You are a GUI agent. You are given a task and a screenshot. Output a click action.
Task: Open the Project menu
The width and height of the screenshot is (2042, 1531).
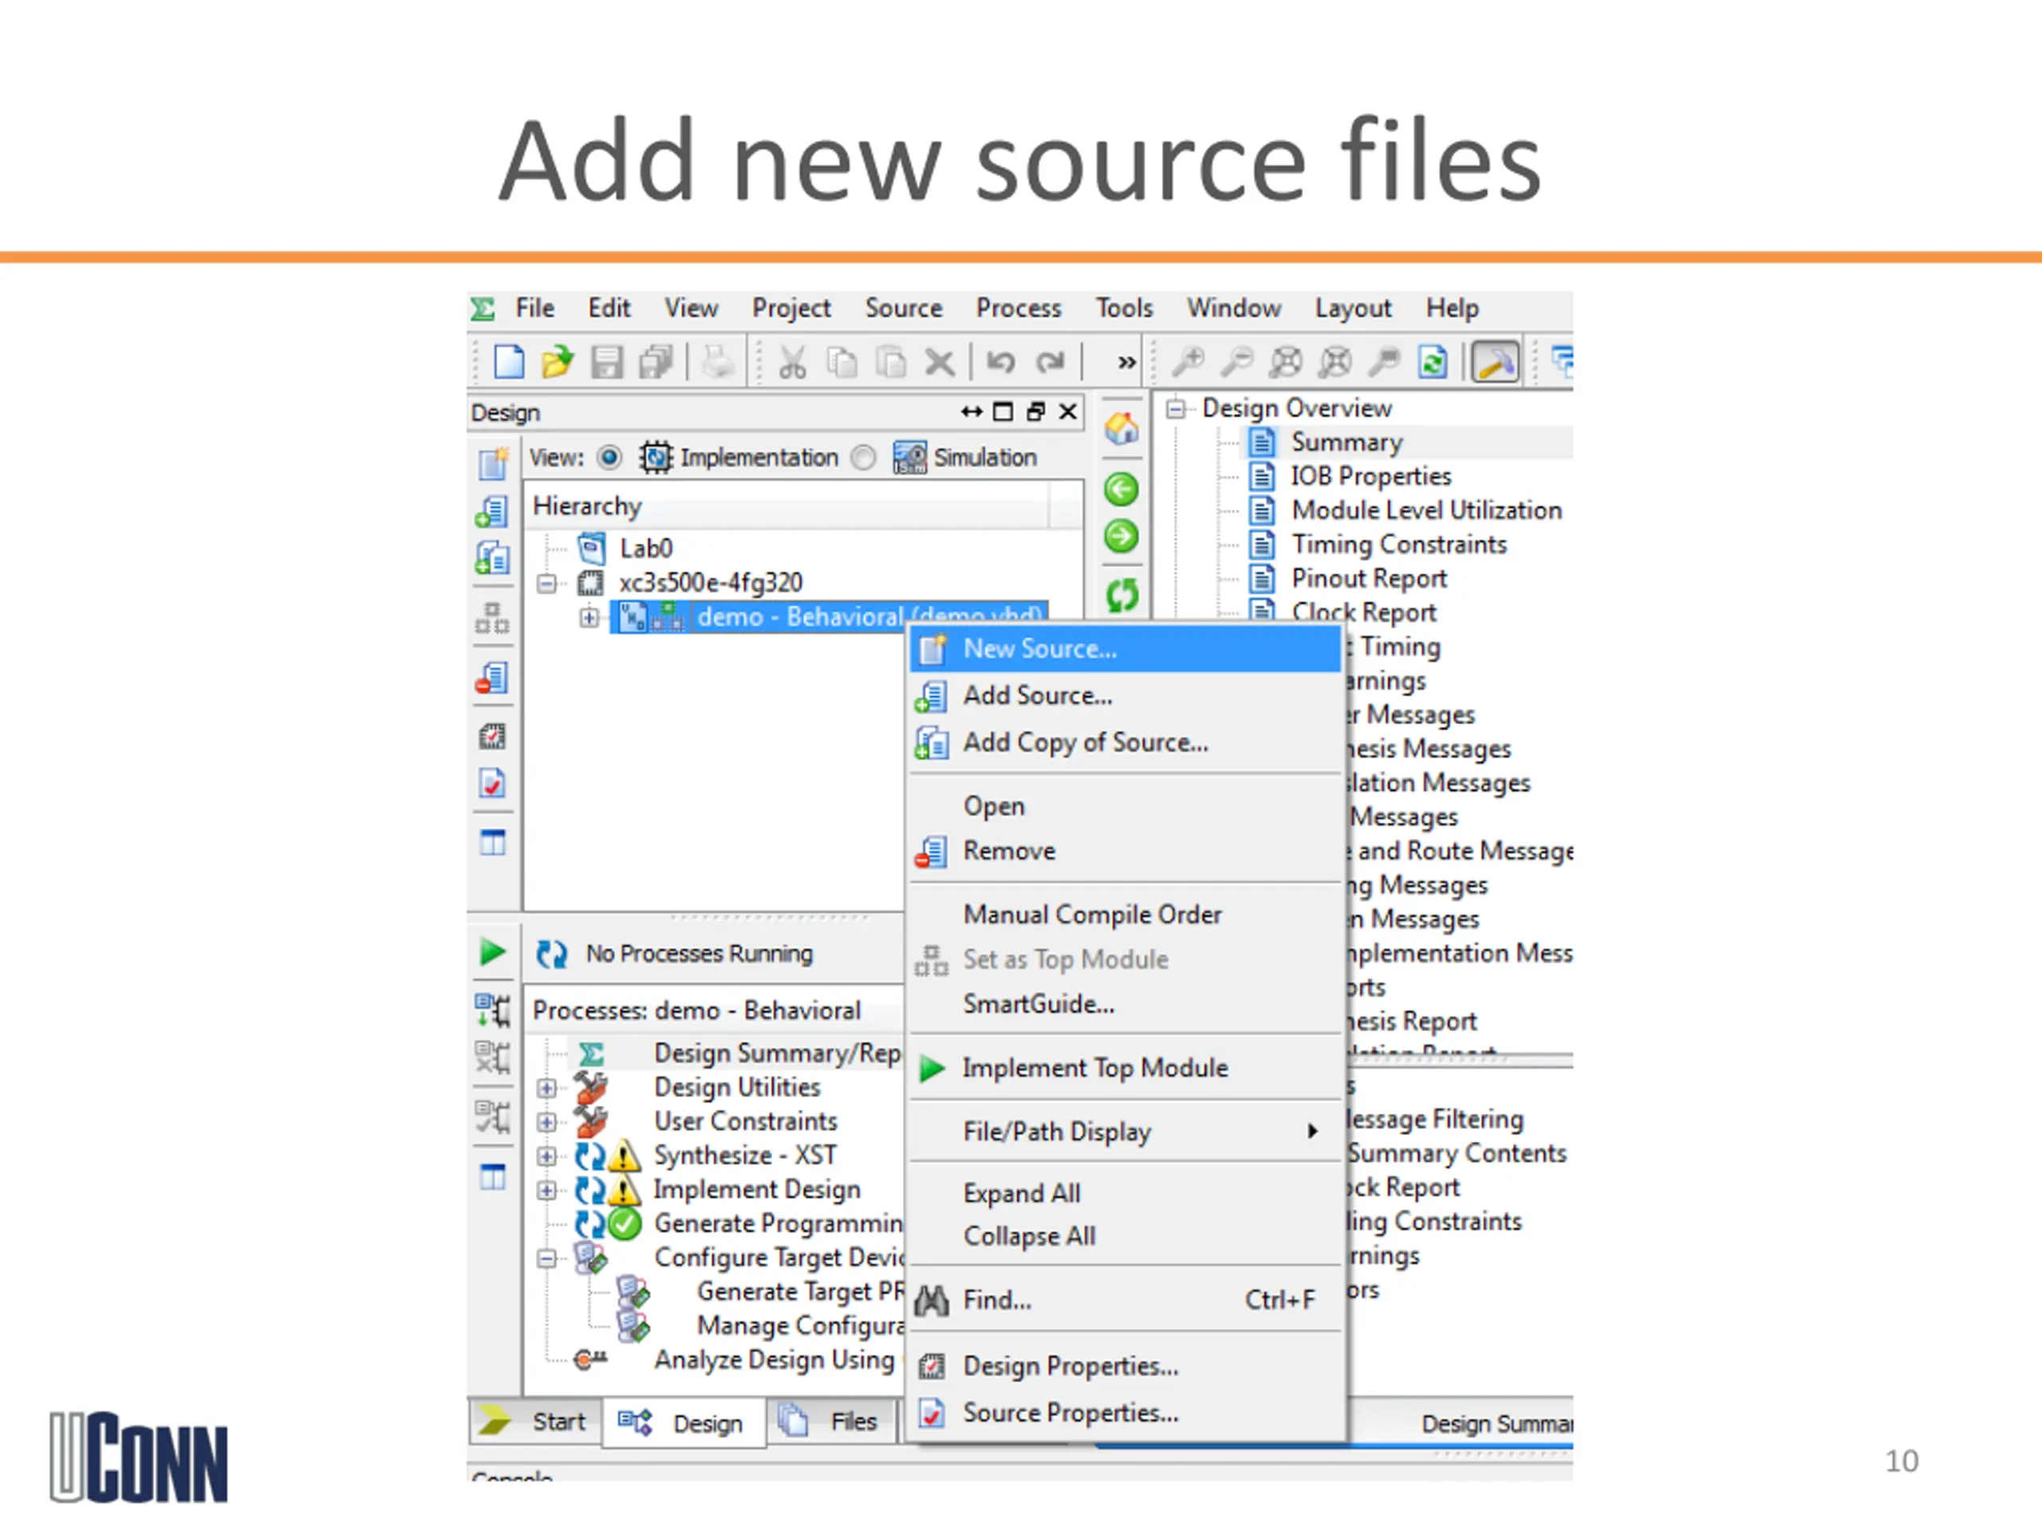(791, 309)
